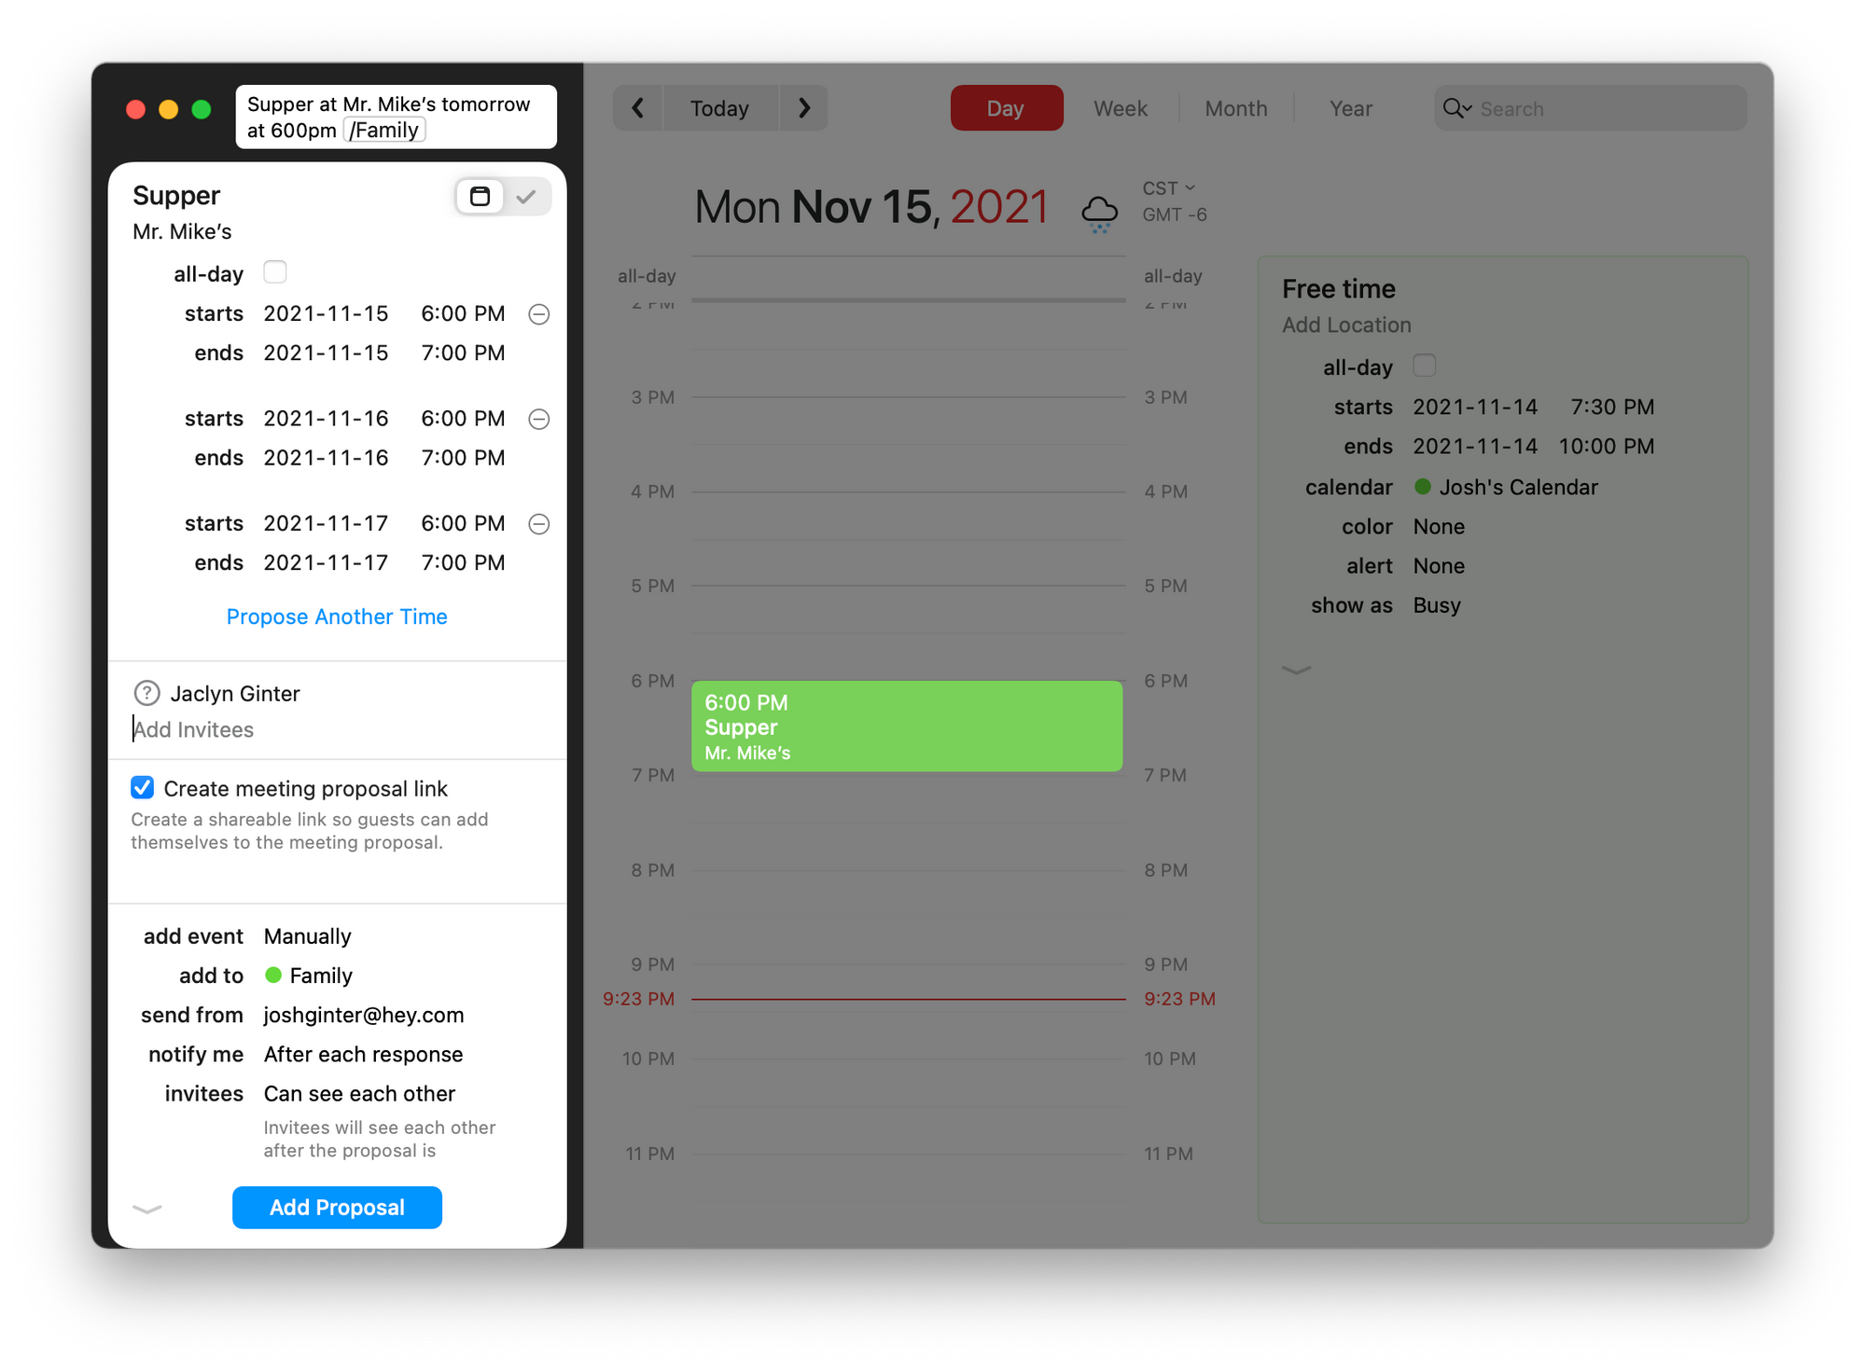Click the question mark icon next to Jaclyn Ginter
The width and height of the screenshot is (1866, 1370).
coord(145,692)
